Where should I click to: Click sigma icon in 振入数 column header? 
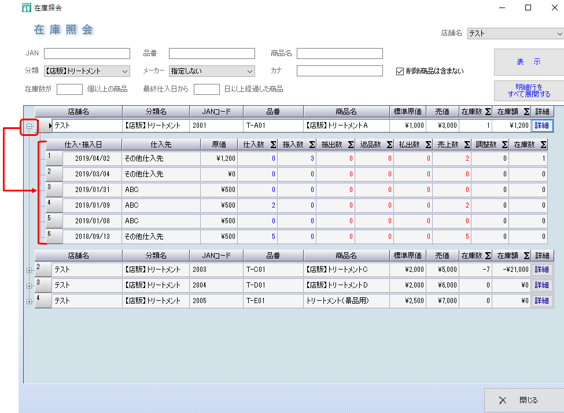pyautogui.click(x=311, y=145)
